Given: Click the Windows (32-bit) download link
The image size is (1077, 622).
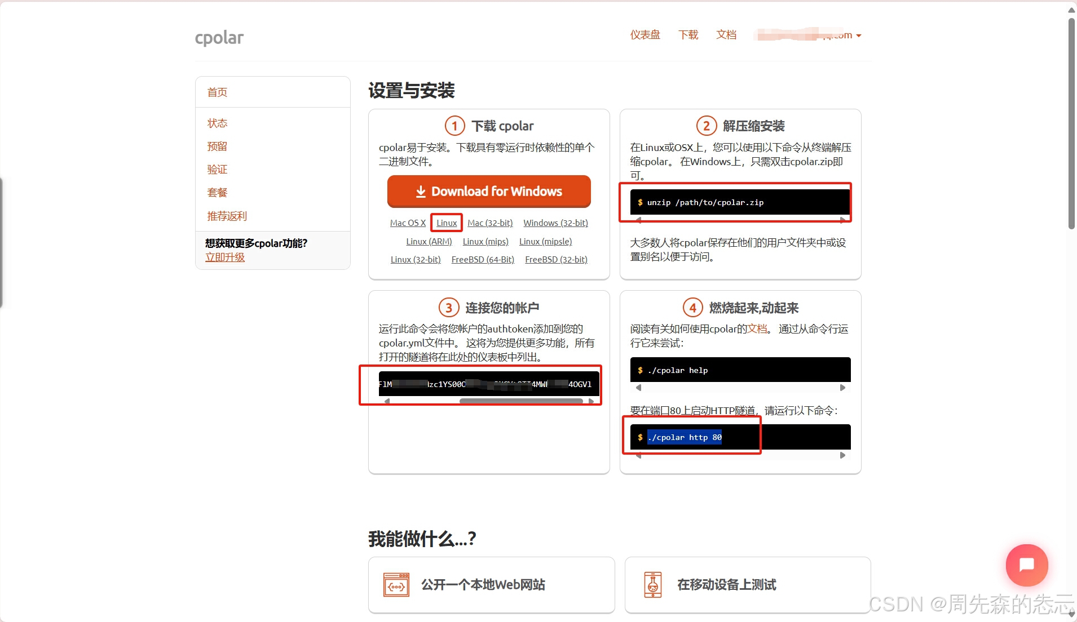Looking at the screenshot, I should click(x=555, y=223).
